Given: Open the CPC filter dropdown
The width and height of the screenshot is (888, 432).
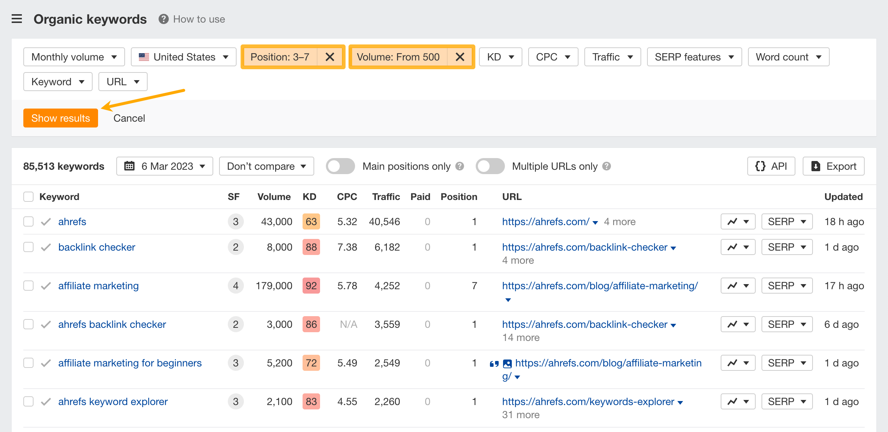Looking at the screenshot, I should (553, 57).
